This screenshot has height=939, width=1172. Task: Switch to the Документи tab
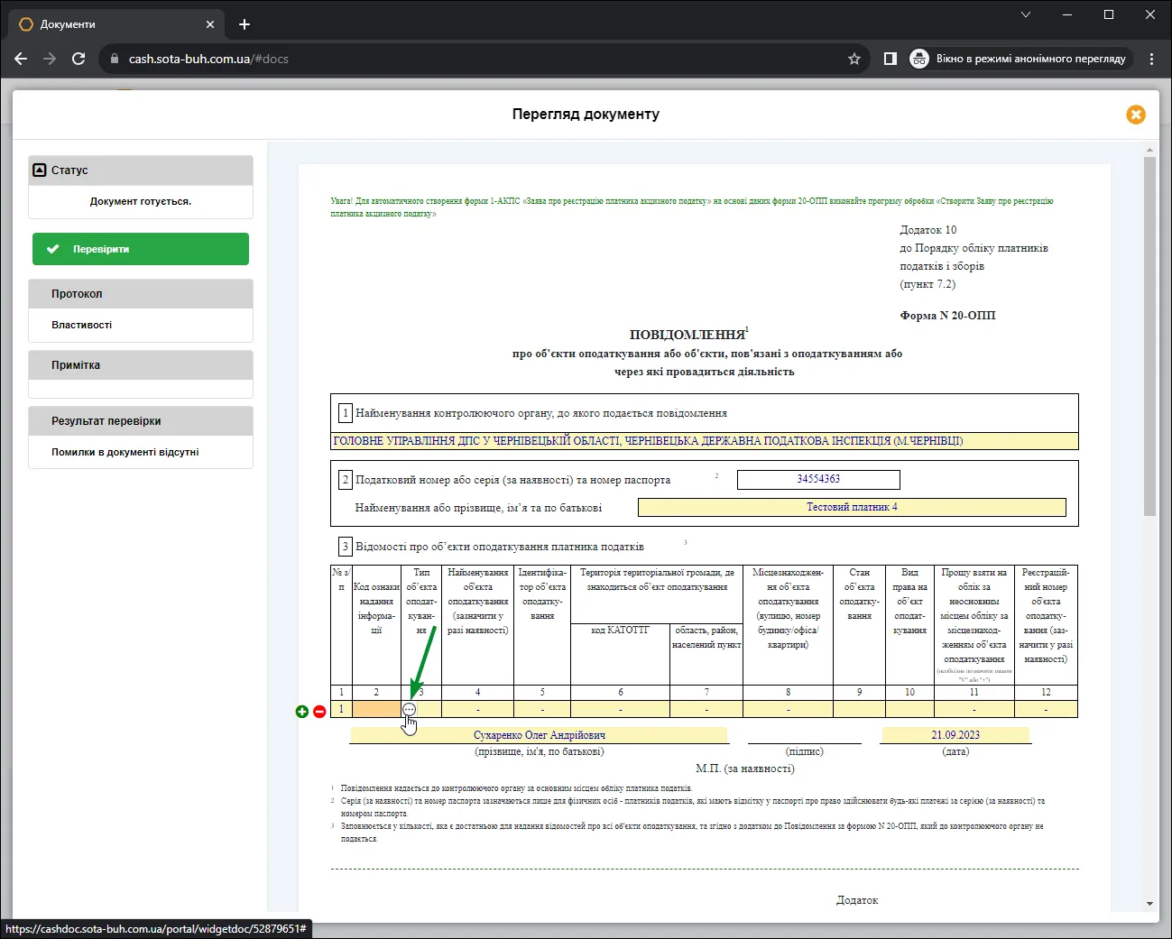point(113,24)
